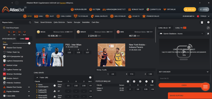This screenshot has width=212, height=99.
Task: Open the MEGA jackpot card
Action: [x=55, y=34]
